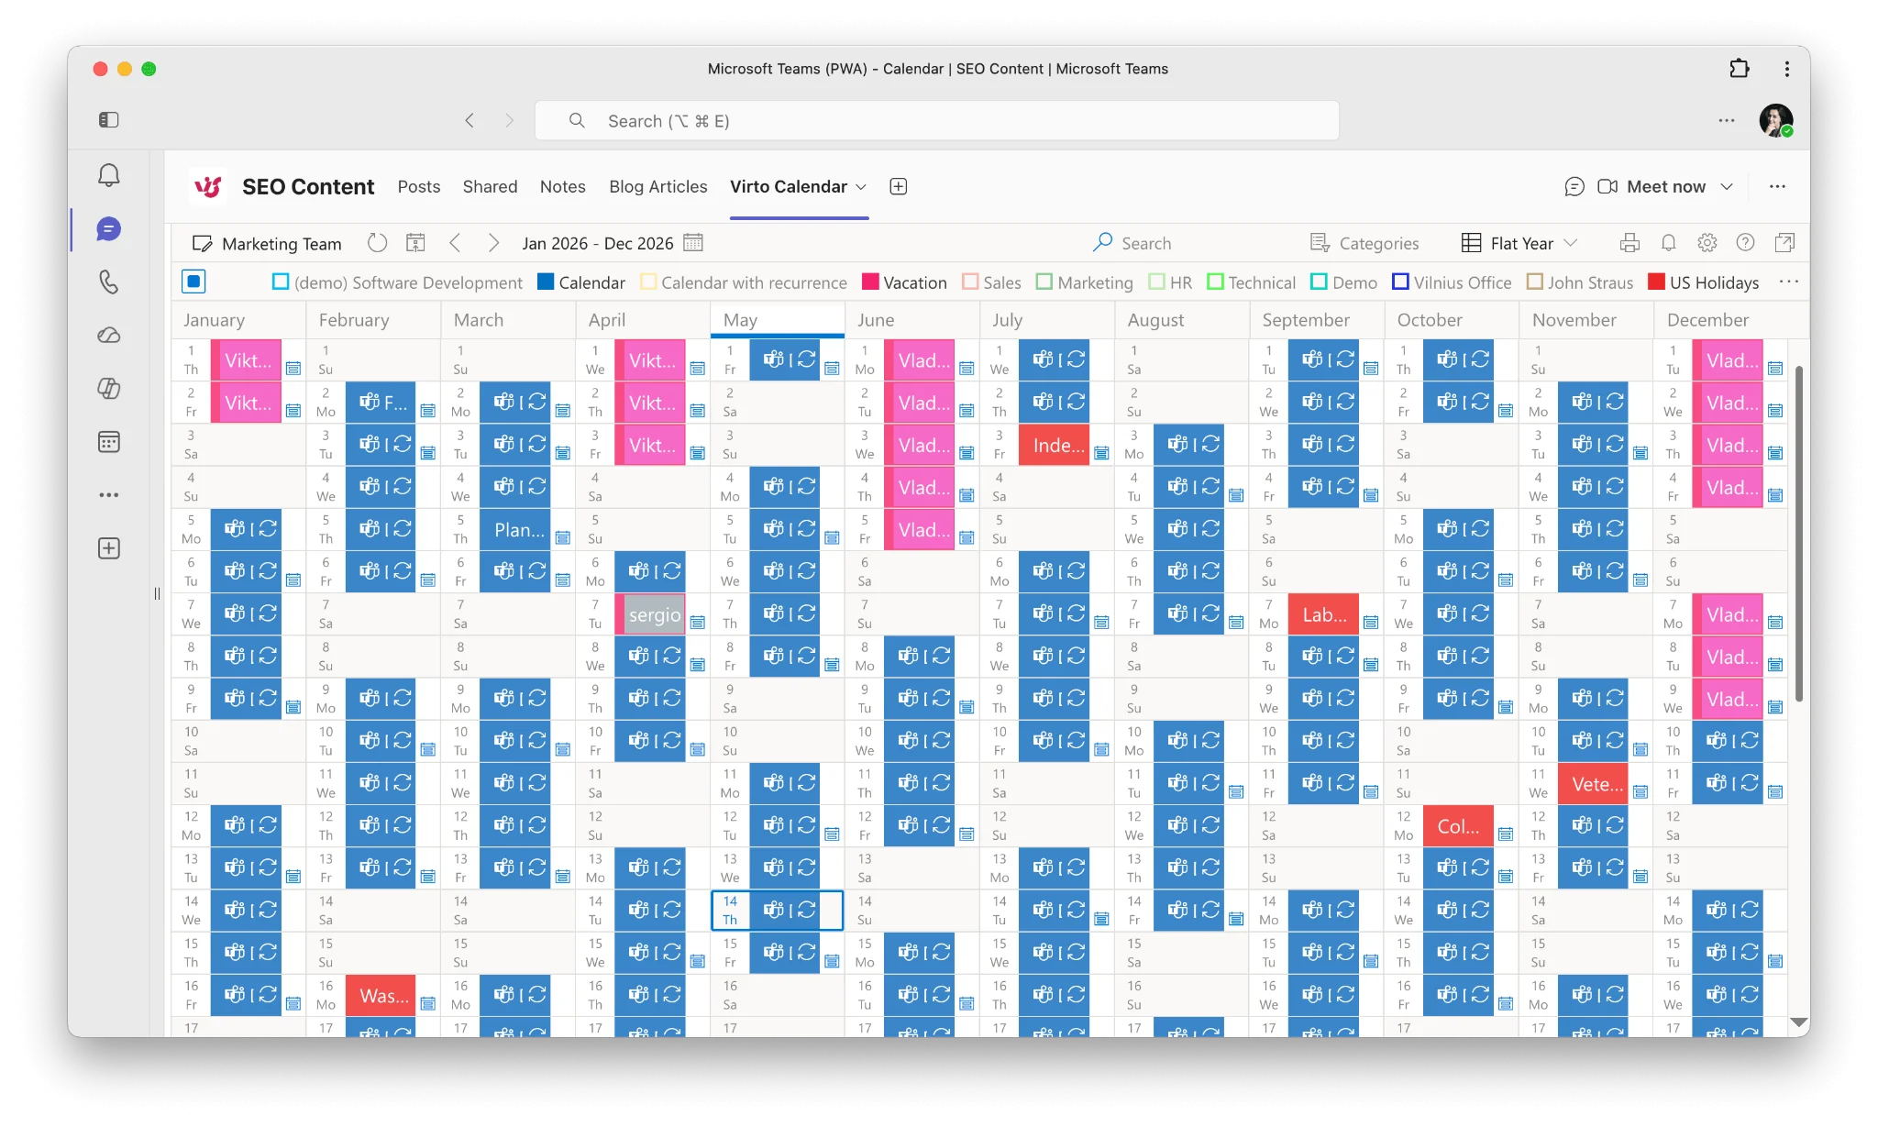Select the Virto Calendar tab
Screen dimensions: 1878x1127
click(789, 187)
